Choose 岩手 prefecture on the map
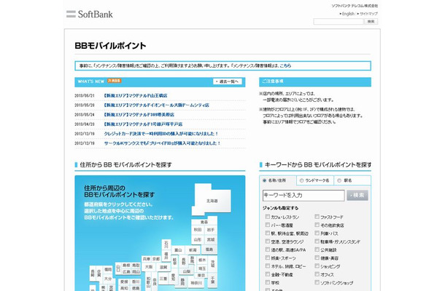 pyautogui.click(x=211, y=230)
